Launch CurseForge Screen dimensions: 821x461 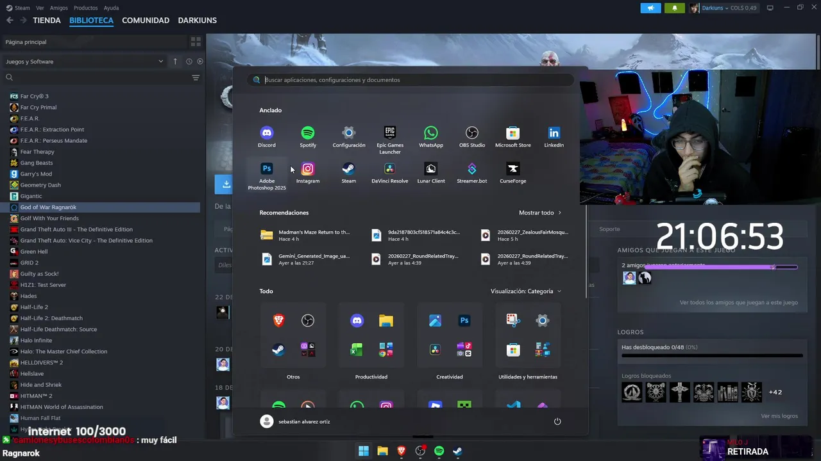pyautogui.click(x=513, y=173)
